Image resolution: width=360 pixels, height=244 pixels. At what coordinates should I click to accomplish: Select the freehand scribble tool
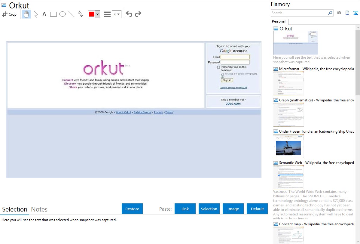click(81, 14)
